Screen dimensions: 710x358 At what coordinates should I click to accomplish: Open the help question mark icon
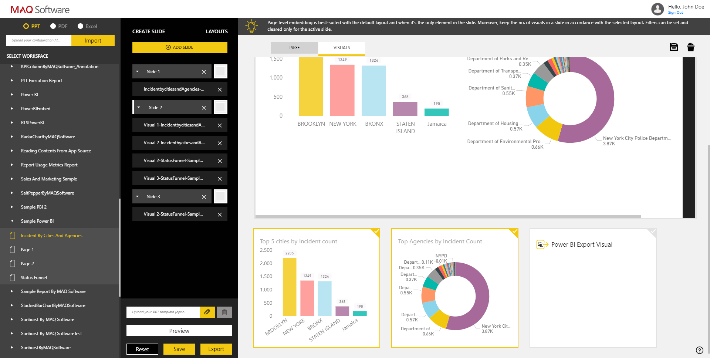coord(699,349)
